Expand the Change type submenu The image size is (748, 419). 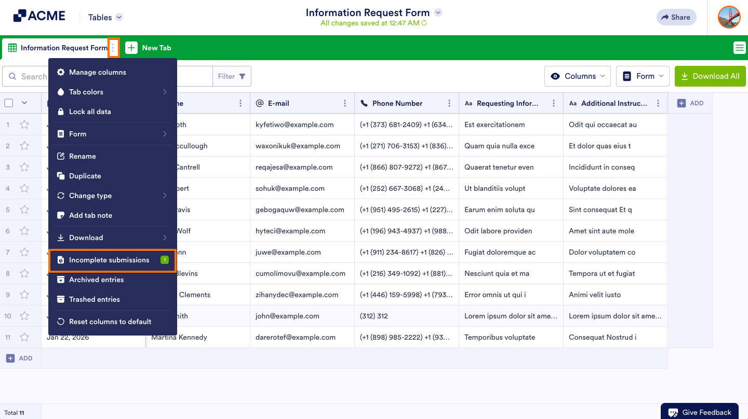tap(90, 195)
